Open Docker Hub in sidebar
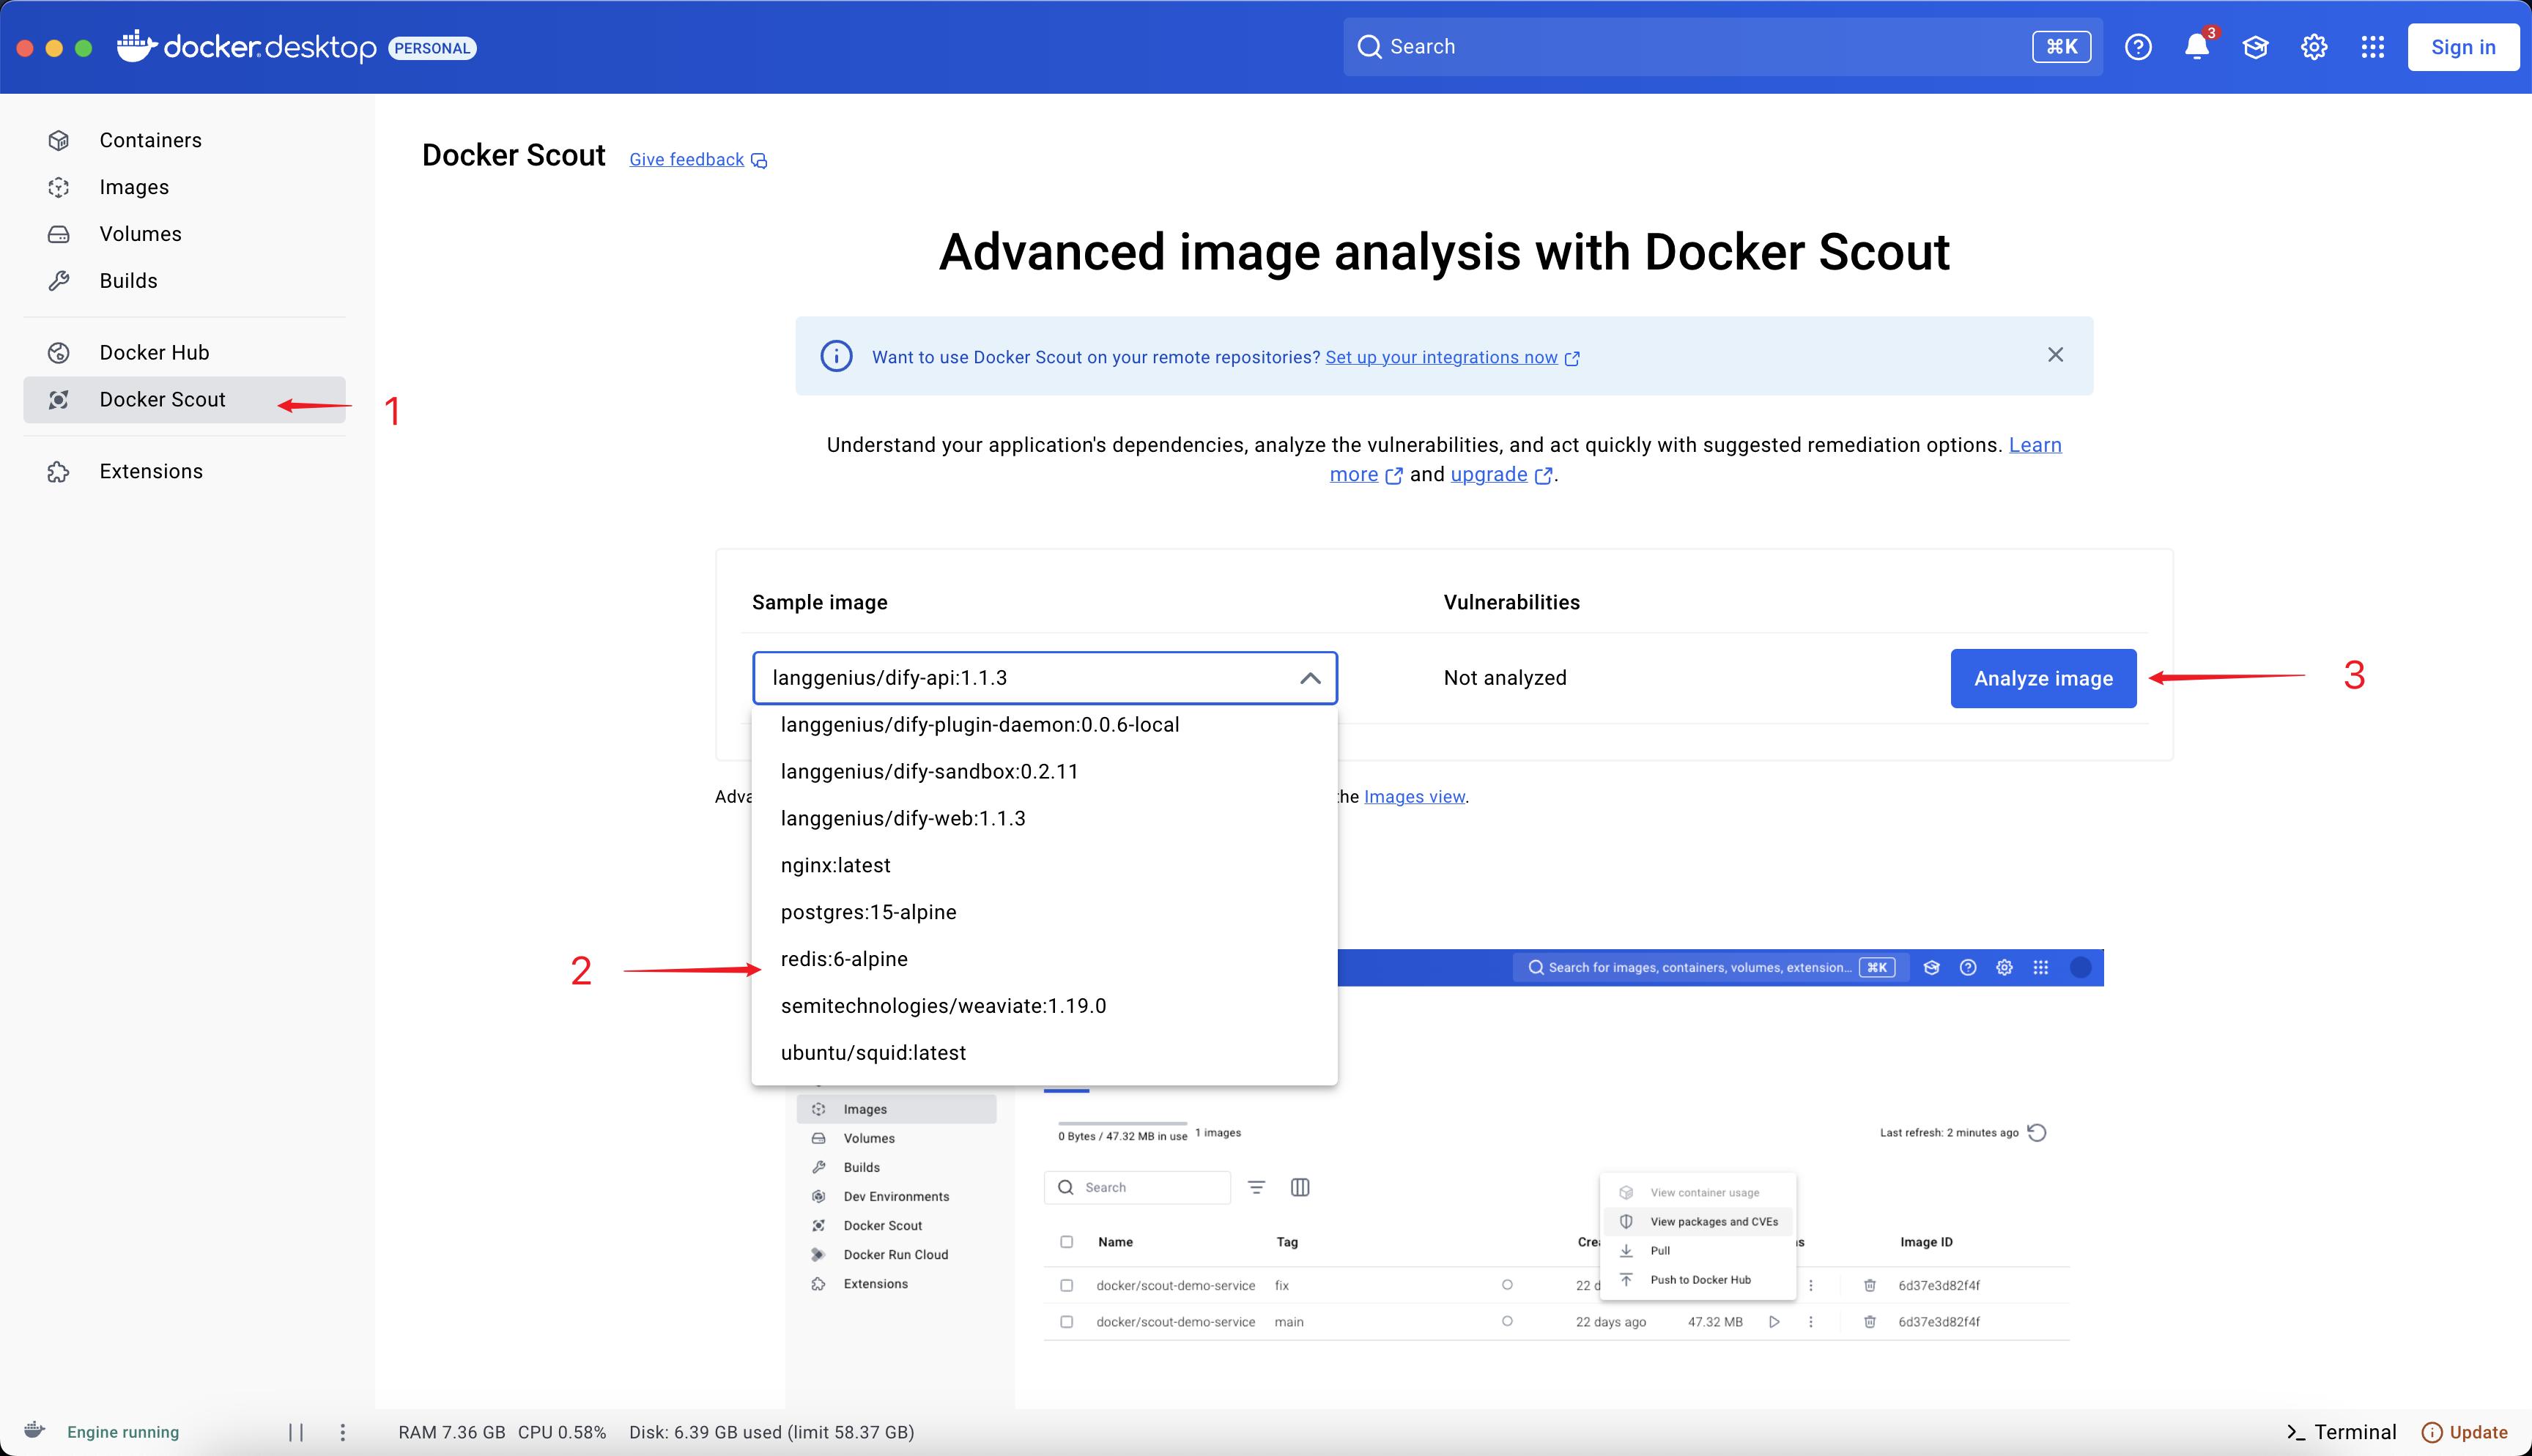The image size is (2532, 1456). (184, 352)
